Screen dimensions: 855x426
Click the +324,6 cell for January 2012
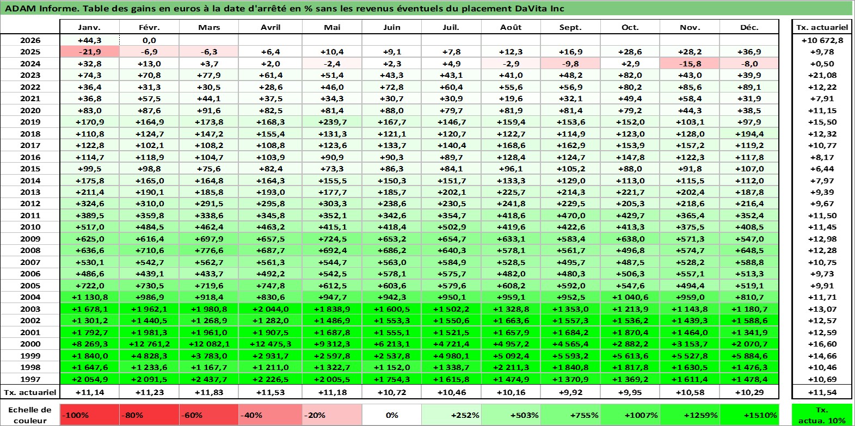click(89, 203)
